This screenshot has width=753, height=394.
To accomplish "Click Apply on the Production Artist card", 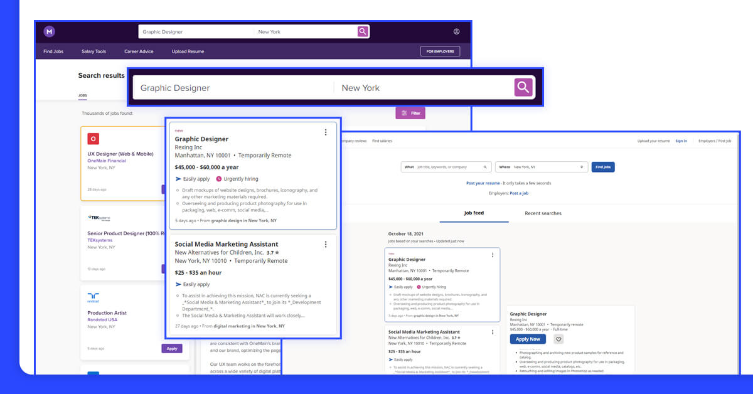I will click(x=172, y=348).
